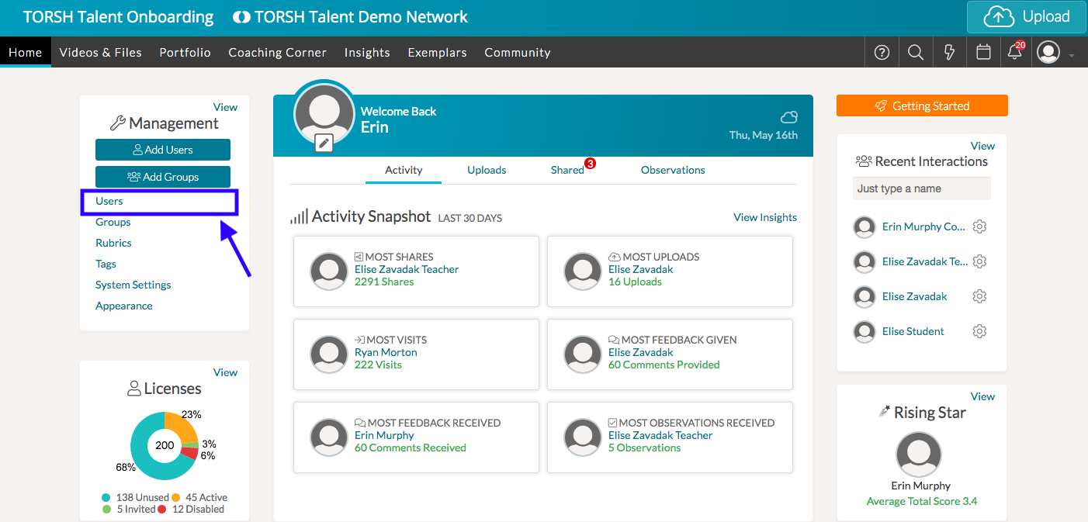Click the search magnifier icon
The height and width of the screenshot is (522, 1088).
click(916, 53)
